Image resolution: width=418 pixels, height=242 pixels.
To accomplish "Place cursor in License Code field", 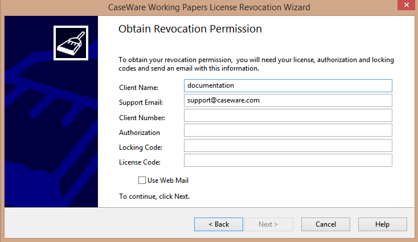I will (x=288, y=161).
